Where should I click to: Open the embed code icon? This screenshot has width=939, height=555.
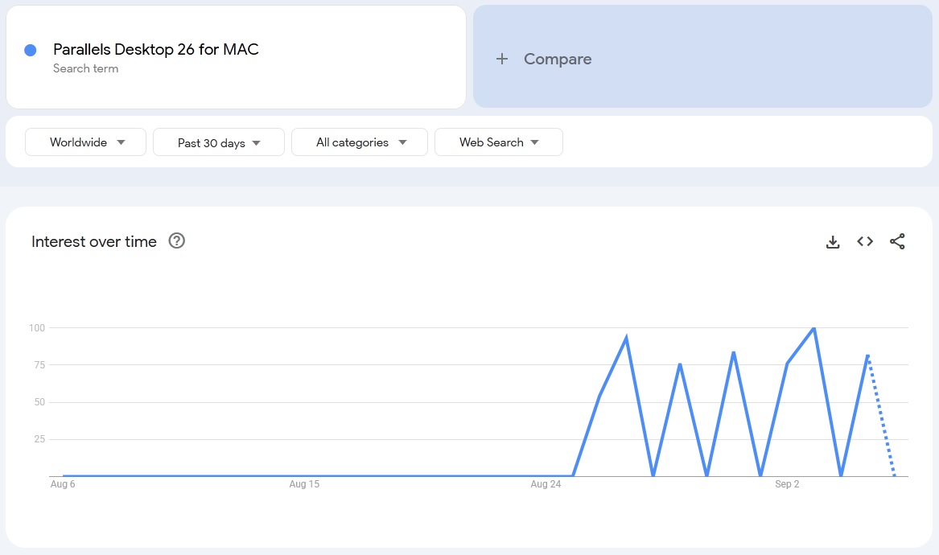865,241
